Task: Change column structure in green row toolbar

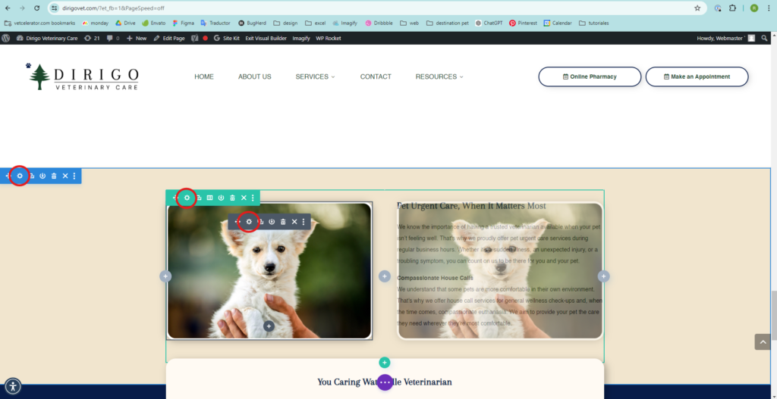Action: (209, 198)
